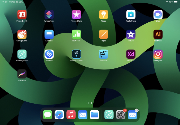Launch the Apple Store app

tap(131, 14)
